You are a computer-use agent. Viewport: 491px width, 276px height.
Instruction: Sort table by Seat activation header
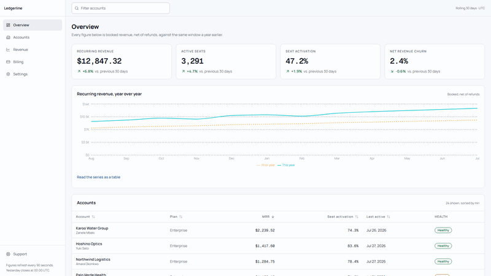(x=342, y=217)
